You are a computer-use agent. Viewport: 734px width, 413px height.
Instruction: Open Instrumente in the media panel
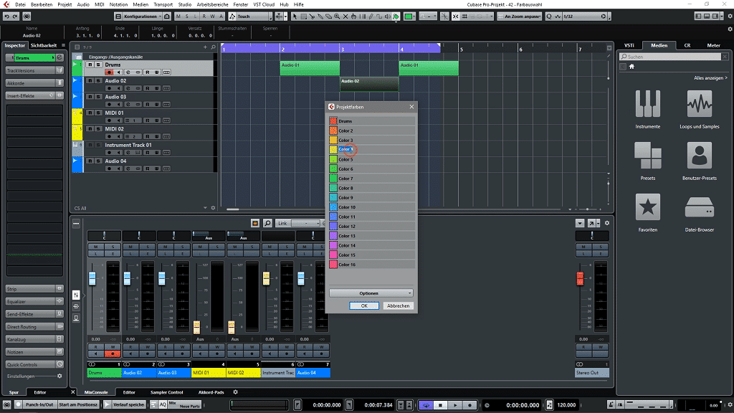pyautogui.click(x=648, y=109)
